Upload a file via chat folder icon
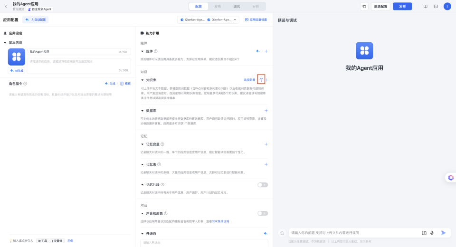 (x=424, y=233)
